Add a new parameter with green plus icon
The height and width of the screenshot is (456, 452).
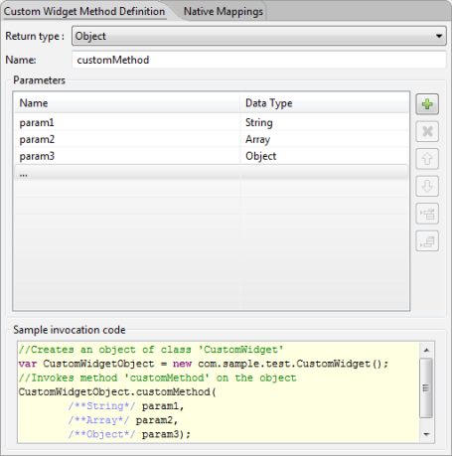point(427,104)
